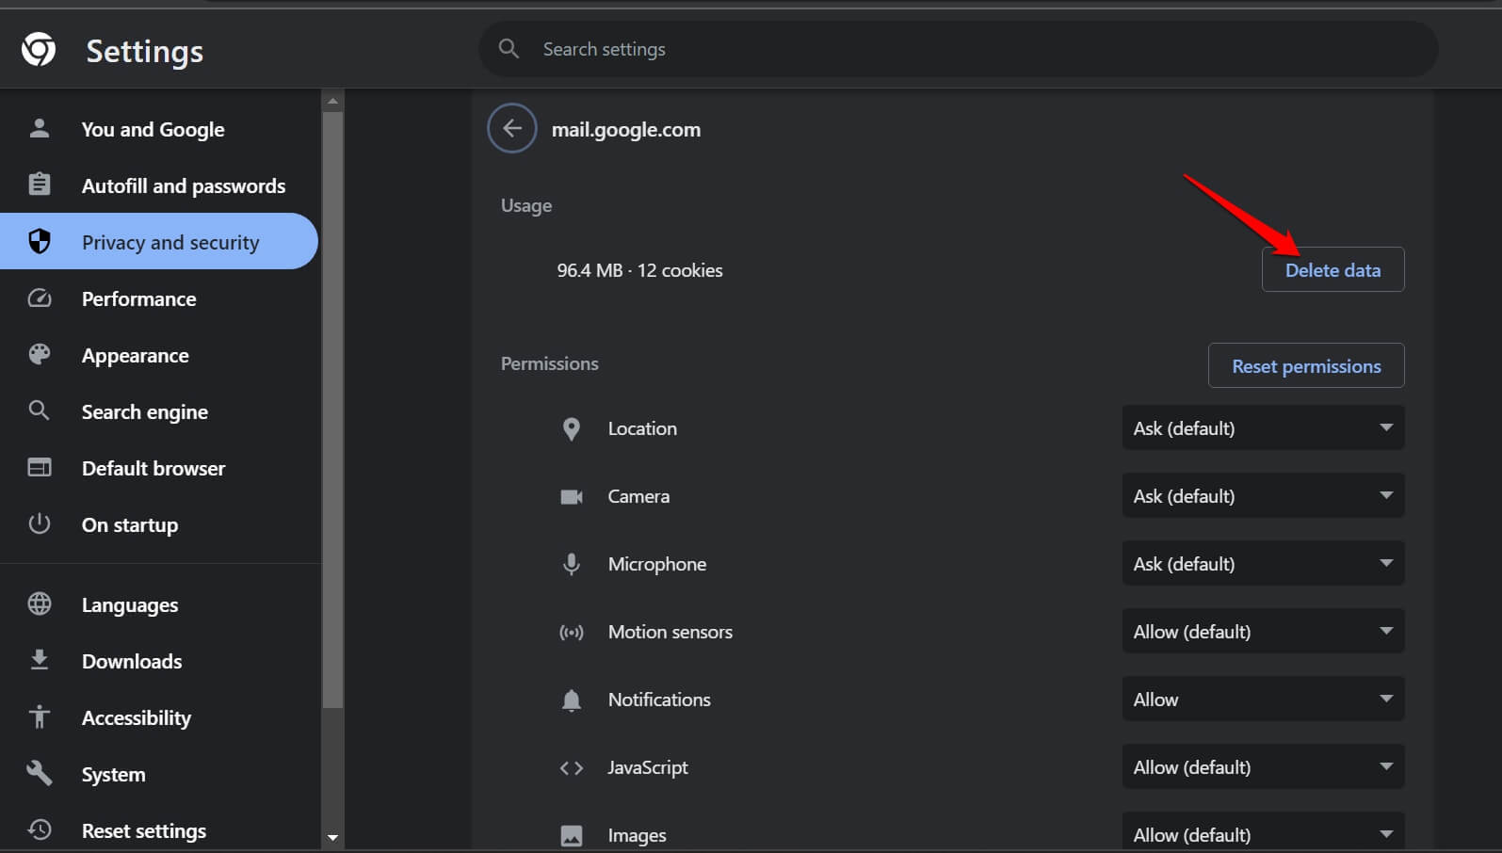Image resolution: width=1502 pixels, height=853 pixels.
Task: Open the Motion sensors permission dropdown
Action: click(x=1262, y=632)
